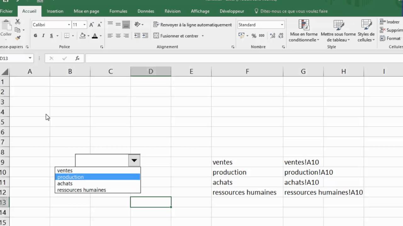Switch to the Révision tab
The height and width of the screenshot is (226, 403).
click(173, 11)
